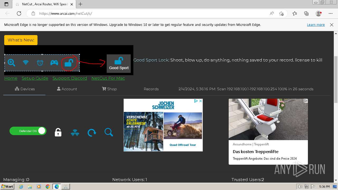Open the Collections icon
The width and height of the screenshot is (338, 190).
[306, 13]
